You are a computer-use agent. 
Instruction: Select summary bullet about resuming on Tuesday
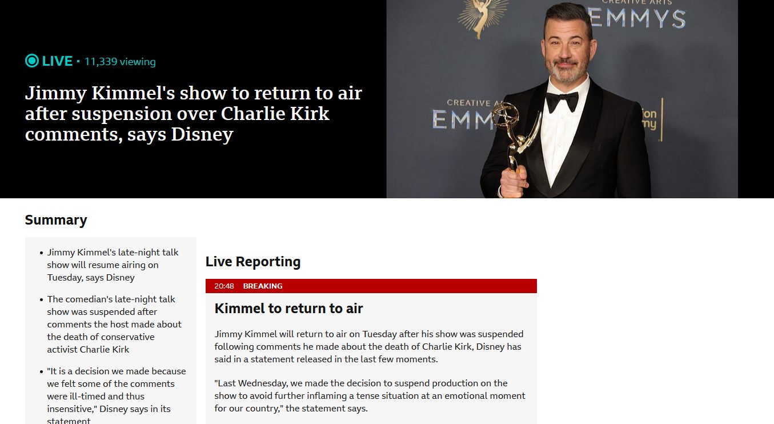click(113, 265)
